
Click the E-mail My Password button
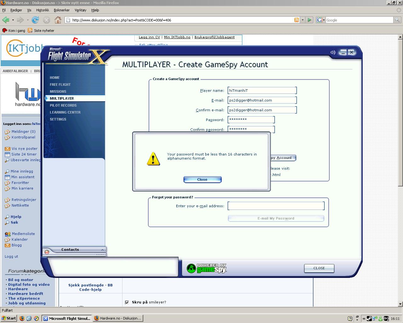point(276,218)
